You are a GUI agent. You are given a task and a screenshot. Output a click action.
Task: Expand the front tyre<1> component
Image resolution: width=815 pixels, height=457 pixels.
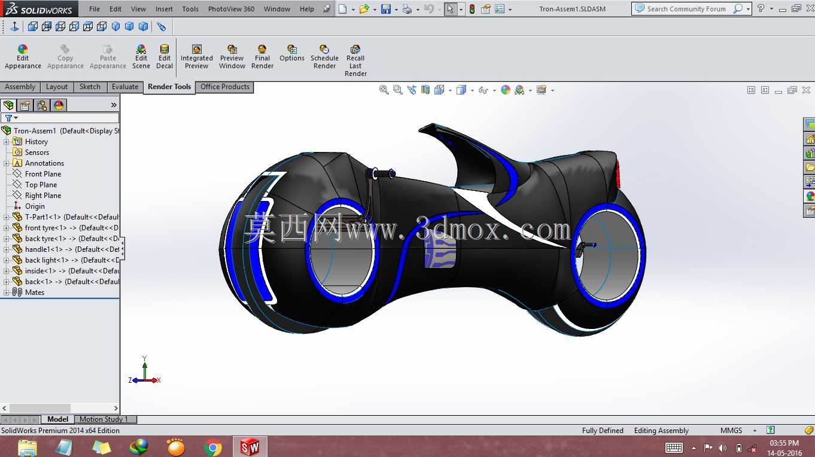point(7,228)
